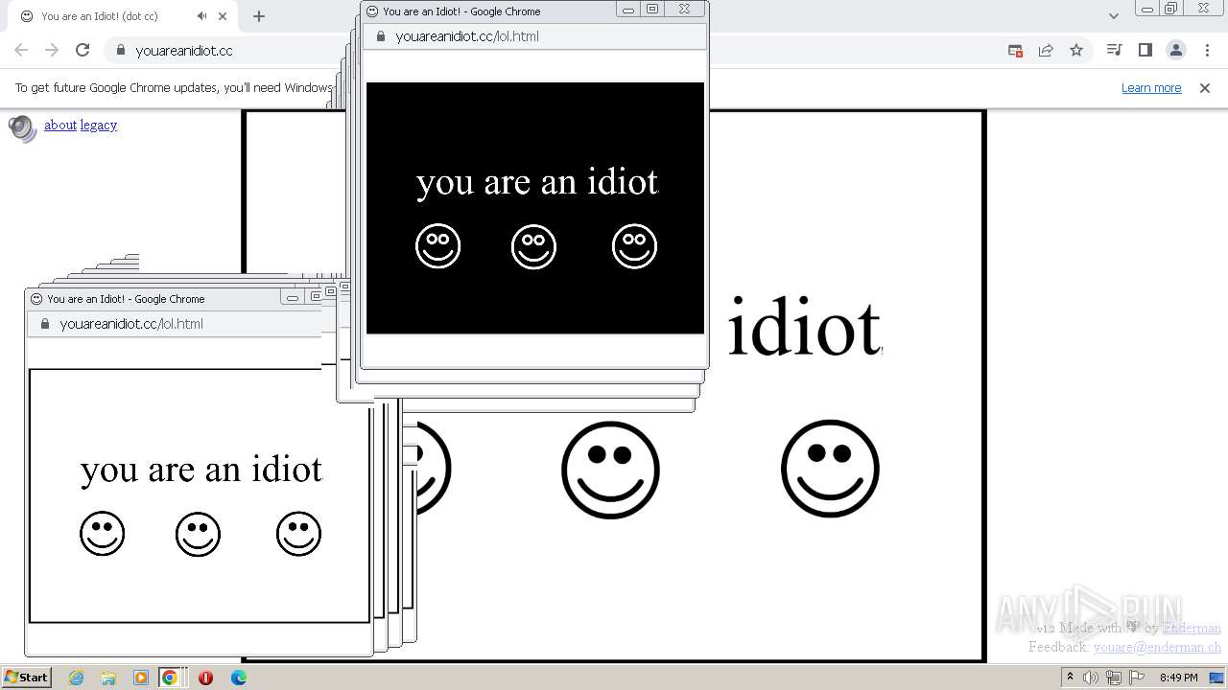This screenshot has height=690, width=1228.
Task: Click the lock icon in black popup's address bar
Action: (381, 36)
